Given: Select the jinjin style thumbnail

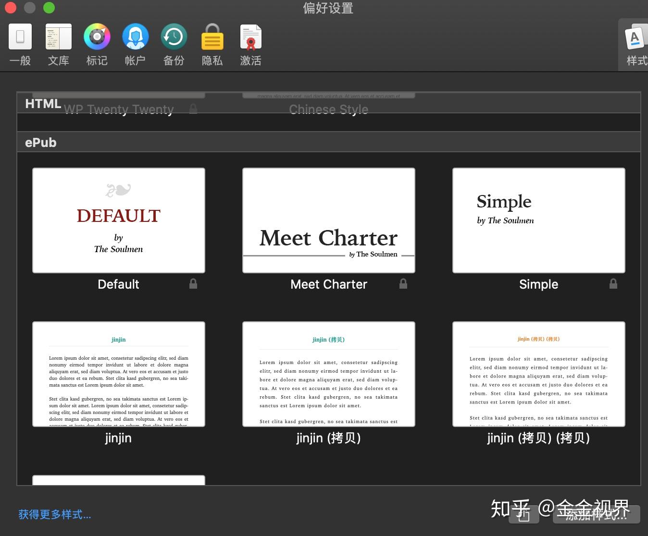Looking at the screenshot, I should (119, 374).
